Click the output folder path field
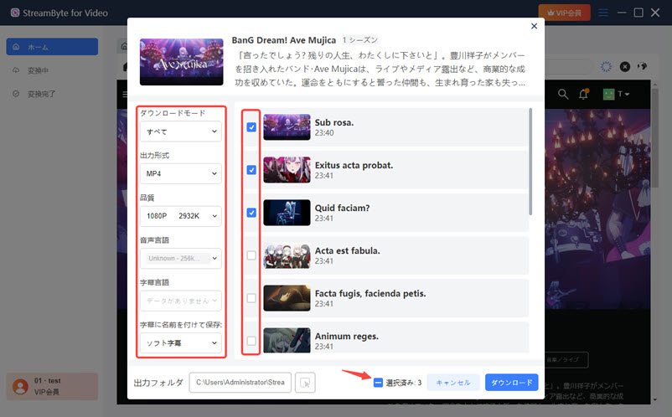The height and width of the screenshot is (417, 672). (240, 383)
